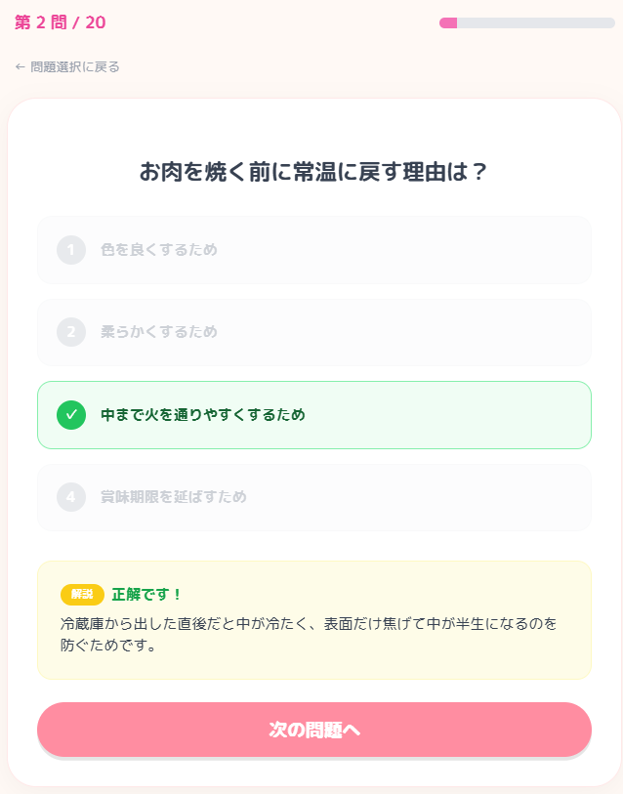The height and width of the screenshot is (794, 623).
Task: Click the quiz progress bar at the top
Action: [527, 22]
